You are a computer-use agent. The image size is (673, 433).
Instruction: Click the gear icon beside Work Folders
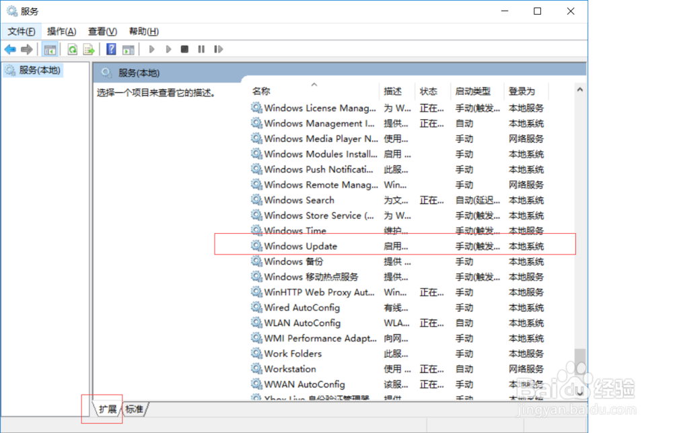point(256,353)
